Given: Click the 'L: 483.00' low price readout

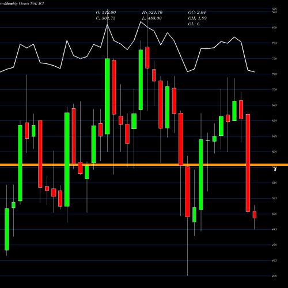Looking at the screenshot, I should tap(151, 18).
